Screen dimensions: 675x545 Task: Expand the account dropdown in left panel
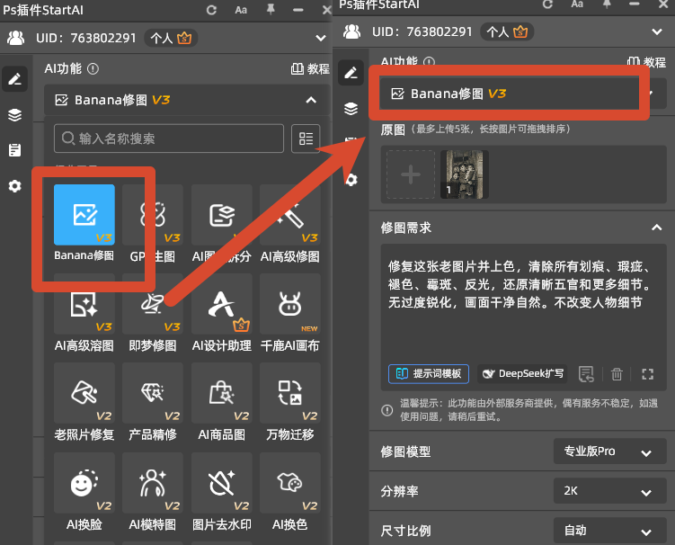[321, 38]
